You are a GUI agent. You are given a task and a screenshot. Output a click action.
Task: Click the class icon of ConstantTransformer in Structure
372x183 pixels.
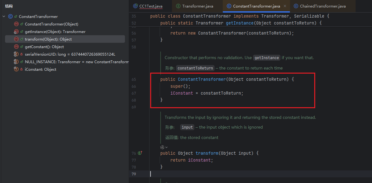[x=10, y=16]
